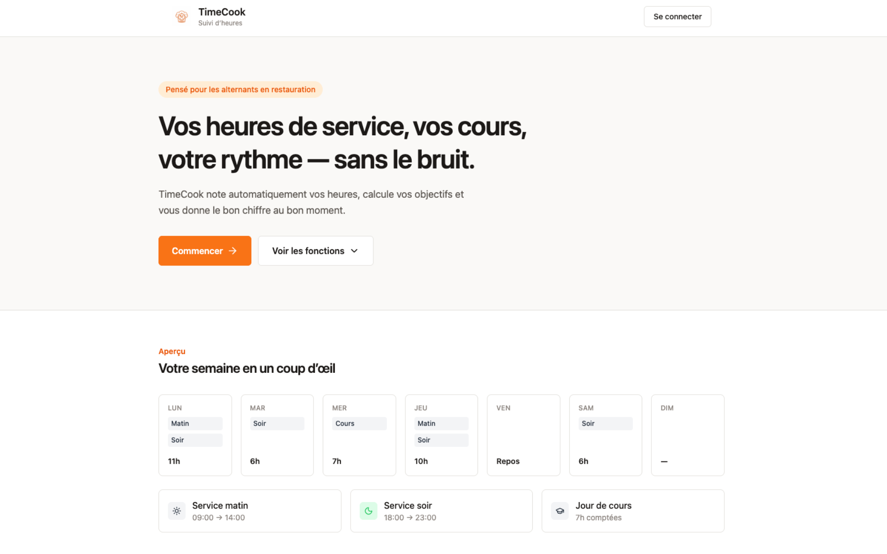The image size is (887, 554).
Task: Click the Matin tag in JEU card
Action: click(441, 423)
